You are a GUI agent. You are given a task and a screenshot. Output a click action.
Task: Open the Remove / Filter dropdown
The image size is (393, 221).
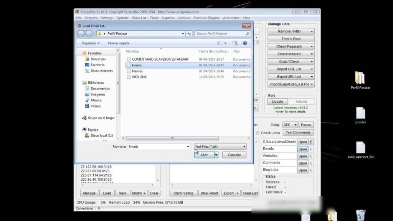291,31
